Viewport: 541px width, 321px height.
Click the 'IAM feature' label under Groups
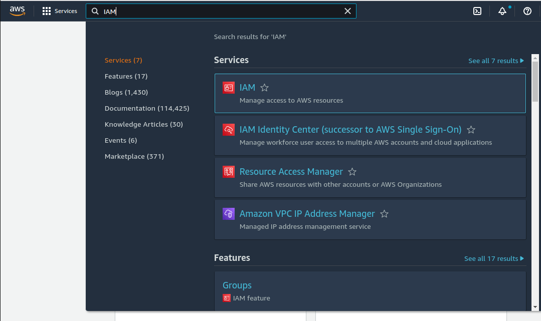252,298
